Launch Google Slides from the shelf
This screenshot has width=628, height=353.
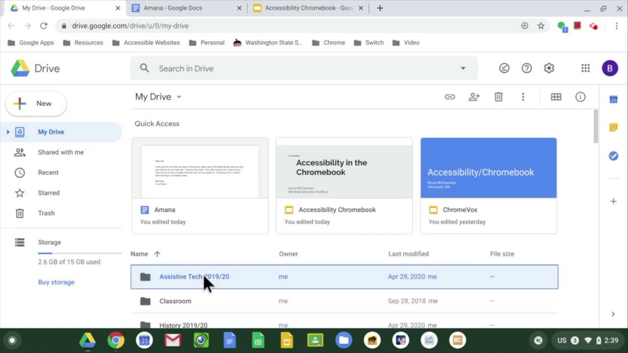click(287, 340)
